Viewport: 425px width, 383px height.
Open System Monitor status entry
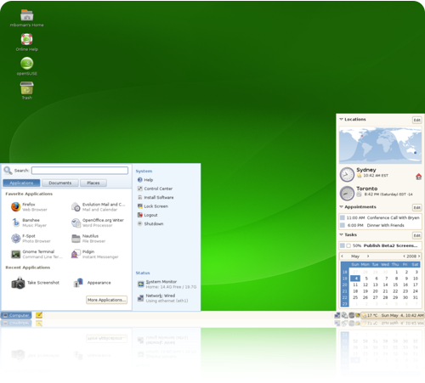pyautogui.click(x=167, y=284)
